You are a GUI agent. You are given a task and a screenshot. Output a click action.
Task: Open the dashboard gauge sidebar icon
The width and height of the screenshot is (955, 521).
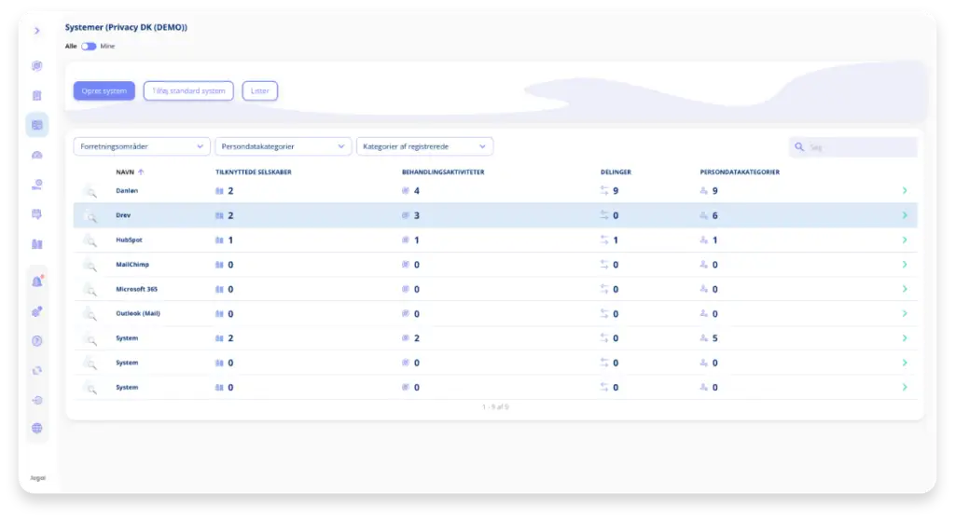click(37, 155)
